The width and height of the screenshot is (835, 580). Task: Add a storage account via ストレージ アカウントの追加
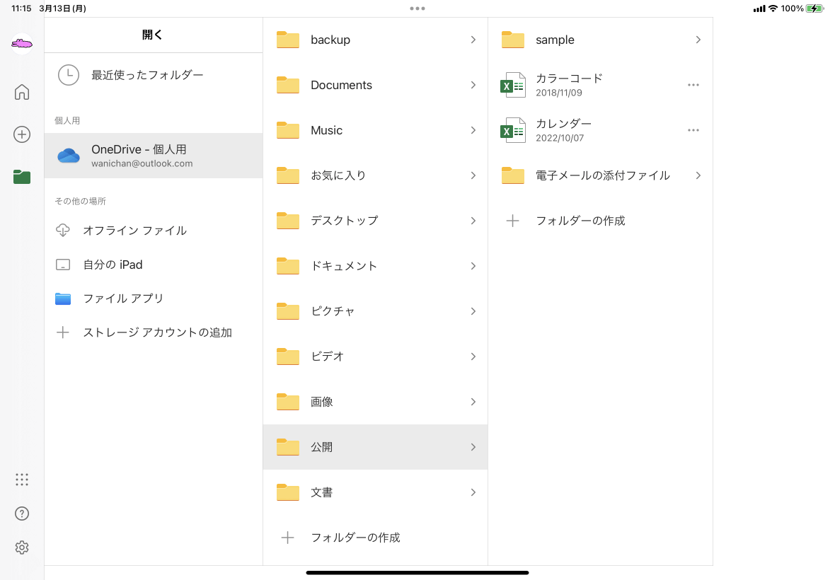pyautogui.click(x=157, y=332)
